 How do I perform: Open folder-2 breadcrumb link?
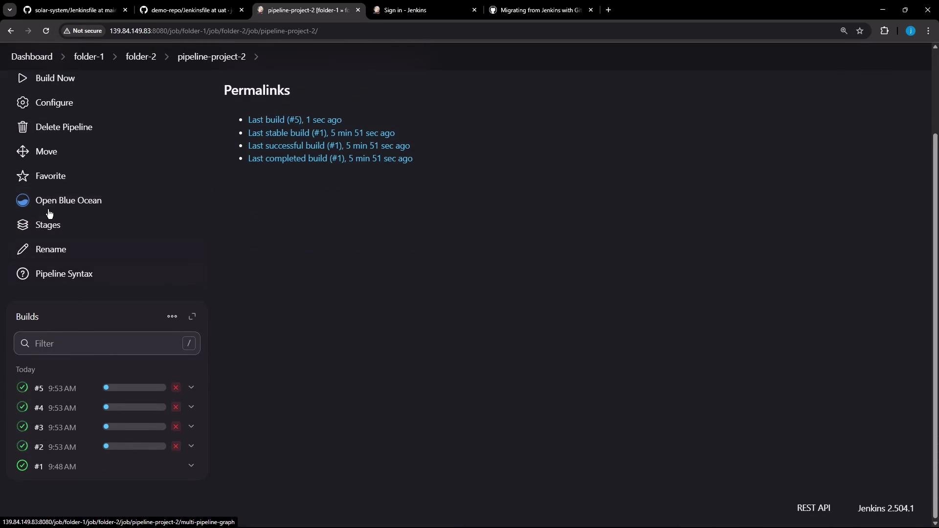click(141, 57)
